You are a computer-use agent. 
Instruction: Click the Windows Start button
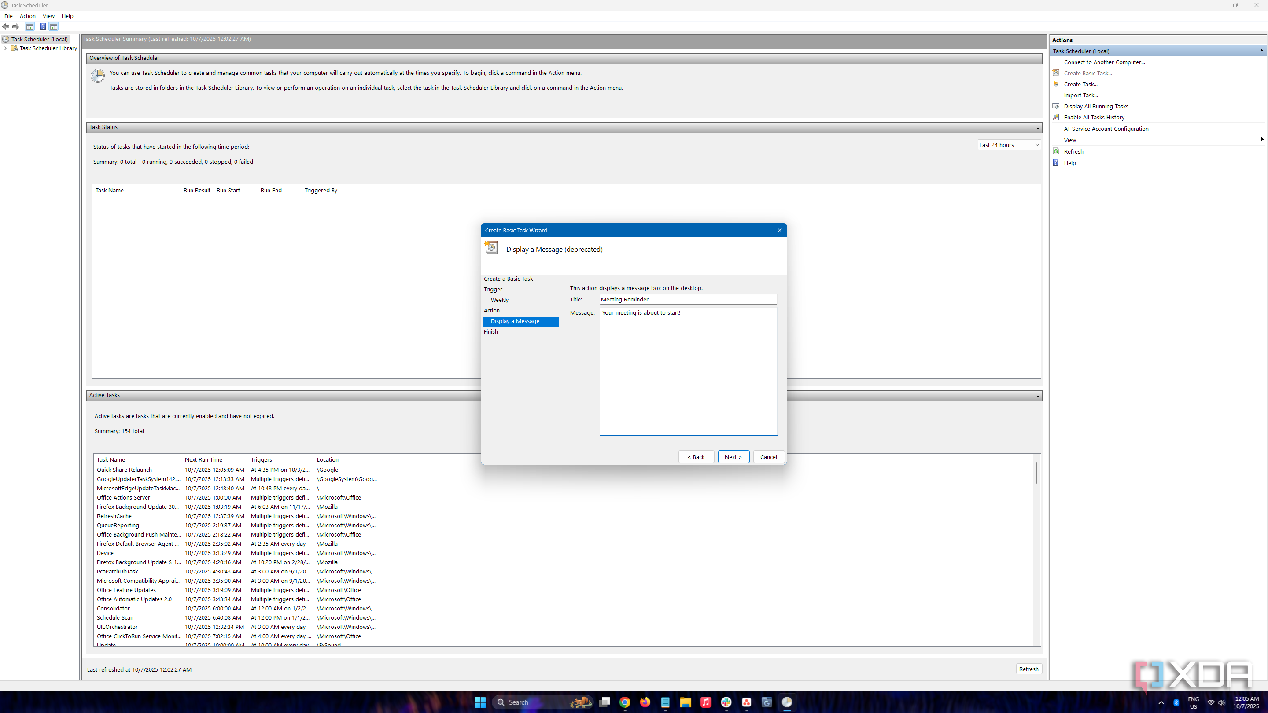coord(480,702)
